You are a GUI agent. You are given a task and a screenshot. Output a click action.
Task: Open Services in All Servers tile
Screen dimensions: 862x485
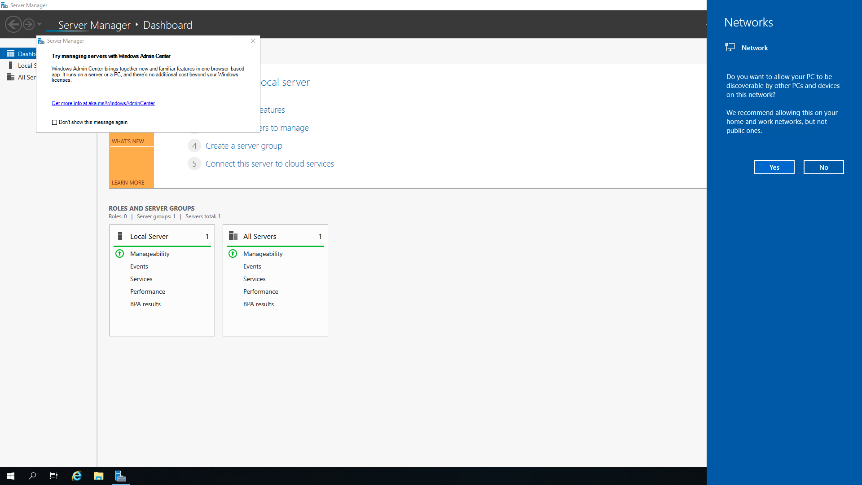pyautogui.click(x=255, y=279)
